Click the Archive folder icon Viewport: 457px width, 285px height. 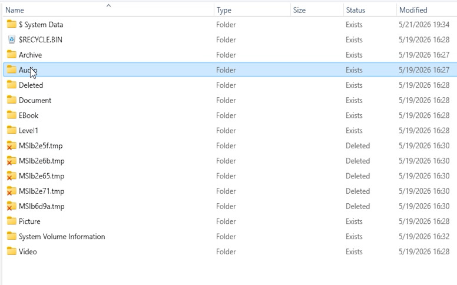click(11, 55)
